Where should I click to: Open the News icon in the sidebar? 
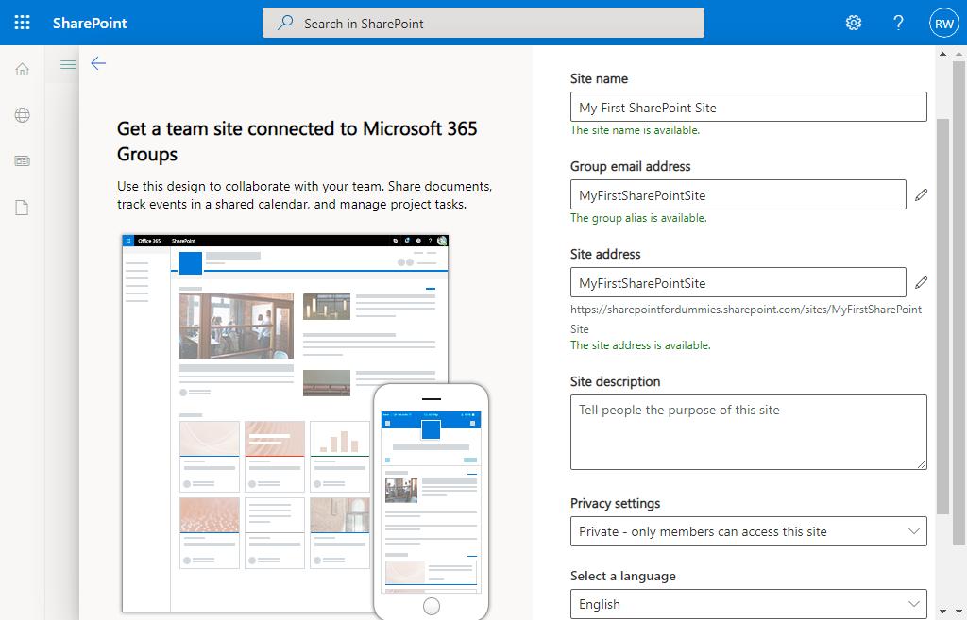(23, 160)
